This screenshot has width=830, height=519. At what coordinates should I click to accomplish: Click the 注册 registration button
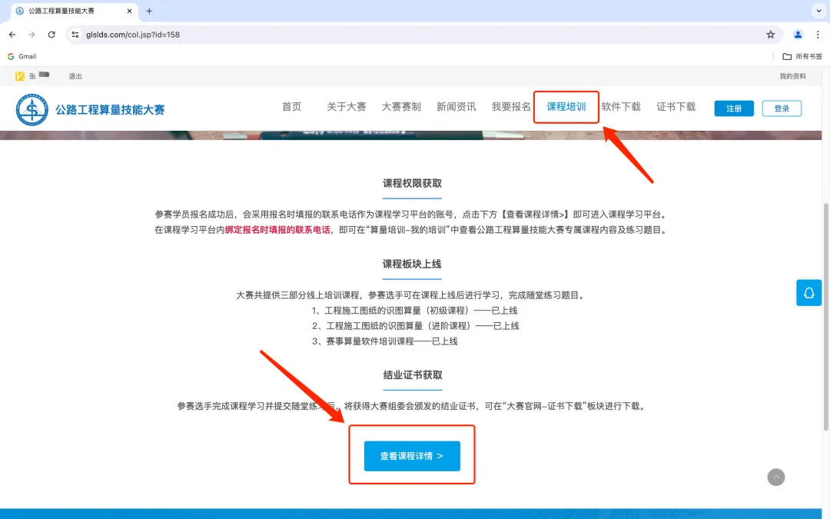[x=733, y=108]
